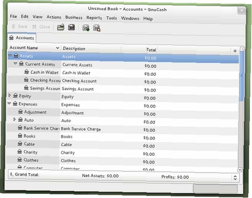Select the Adjustment expense account
This screenshot has height=198, width=252.
click(x=122, y=113)
